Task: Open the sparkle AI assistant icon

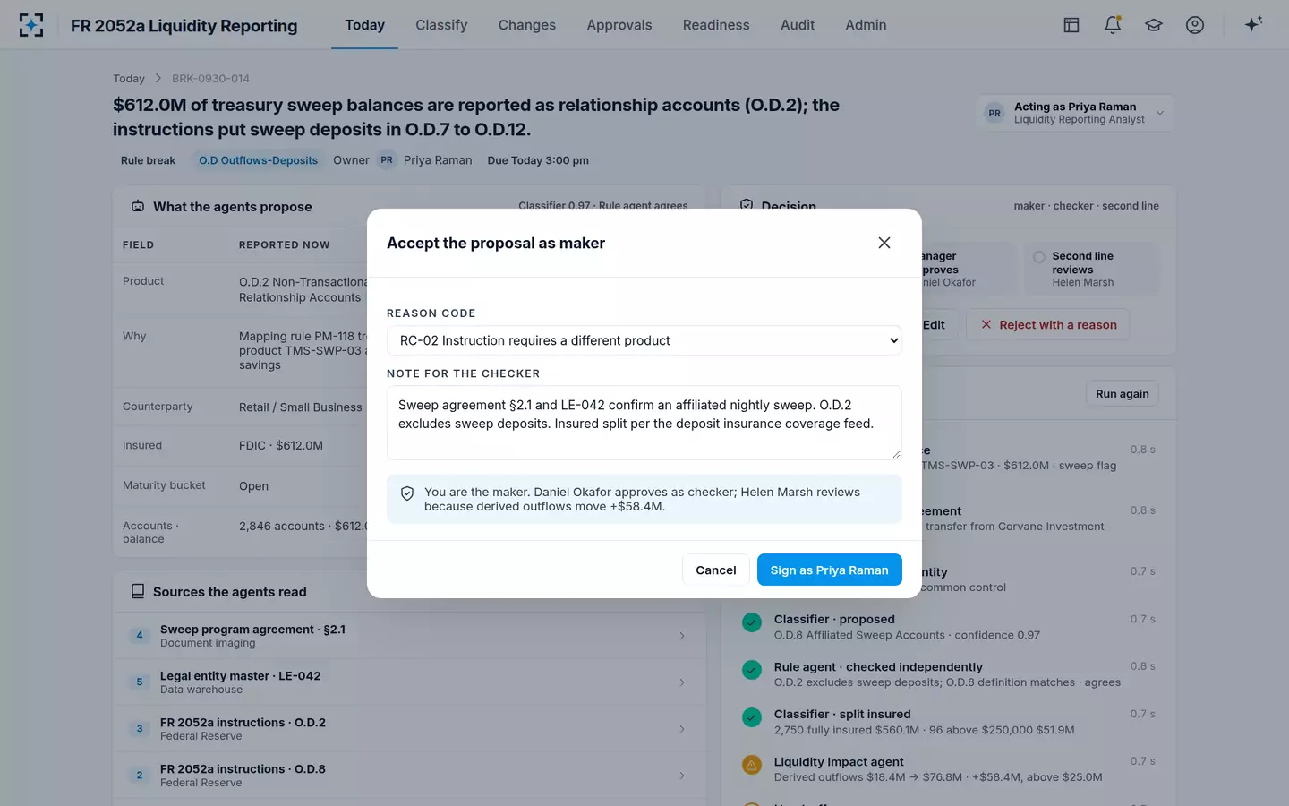Action: coord(1253,24)
